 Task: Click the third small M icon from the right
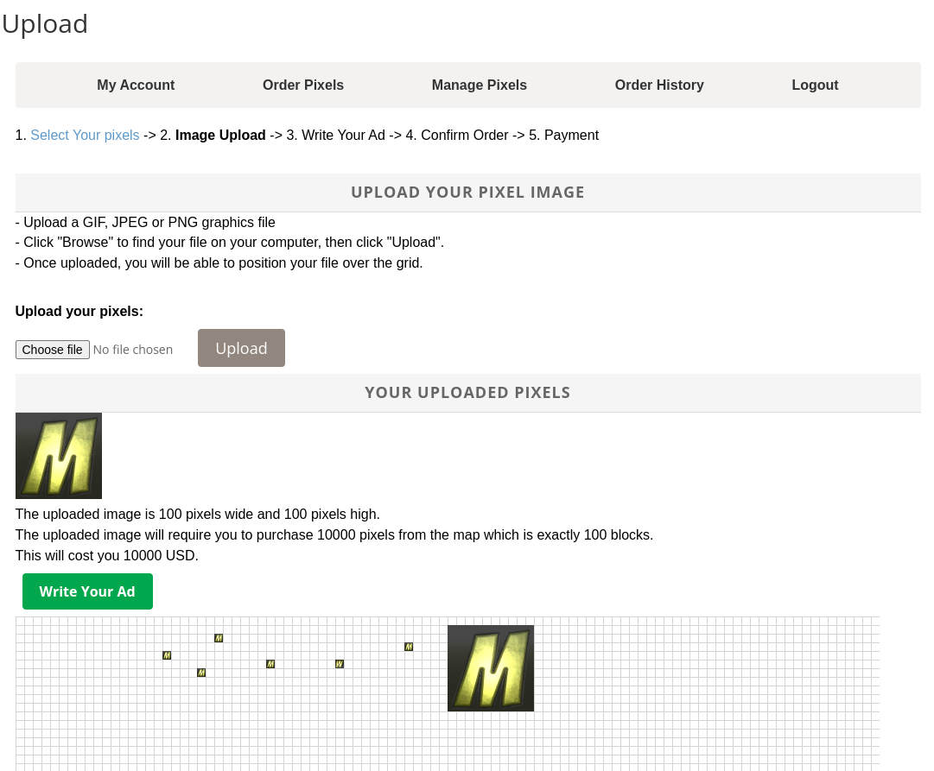(270, 664)
